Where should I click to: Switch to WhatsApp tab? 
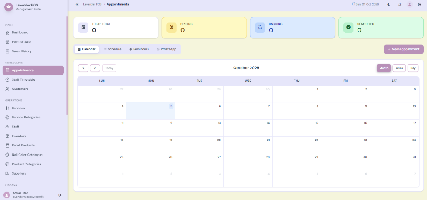(166, 49)
